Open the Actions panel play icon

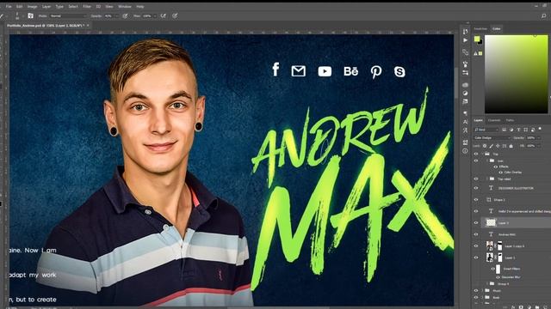tap(465, 40)
